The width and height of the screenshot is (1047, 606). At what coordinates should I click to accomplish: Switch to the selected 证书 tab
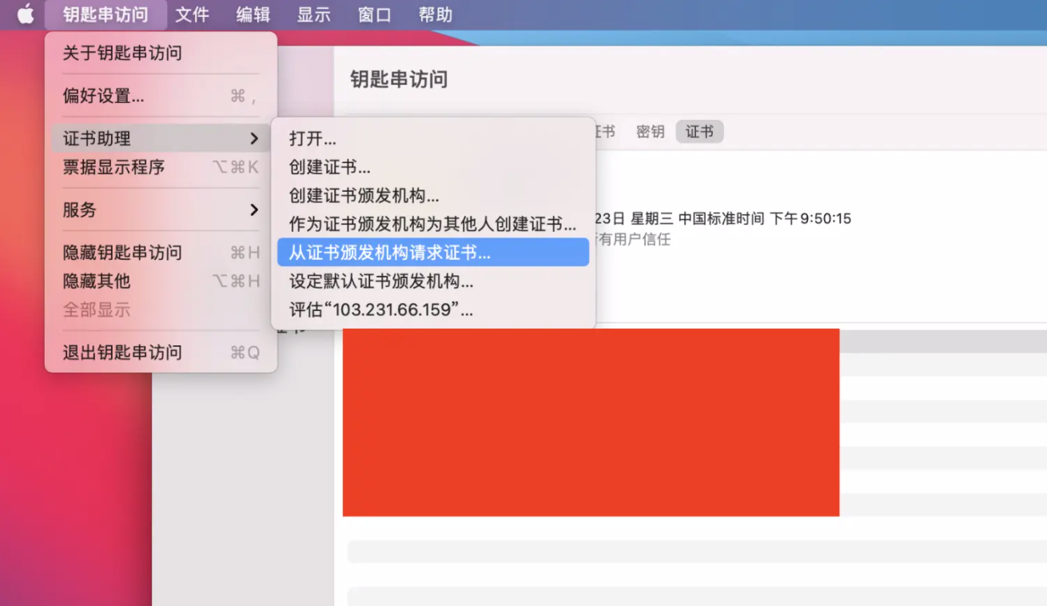pyautogui.click(x=699, y=132)
